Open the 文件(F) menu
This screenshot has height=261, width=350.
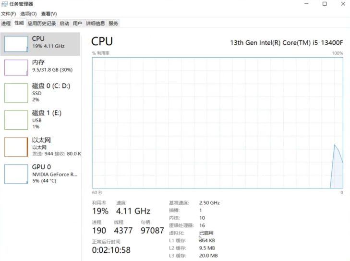pyautogui.click(x=8, y=14)
